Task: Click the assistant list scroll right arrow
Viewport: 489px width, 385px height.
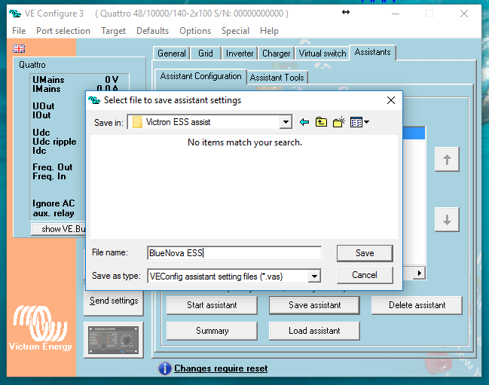Action: click(420, 273)
